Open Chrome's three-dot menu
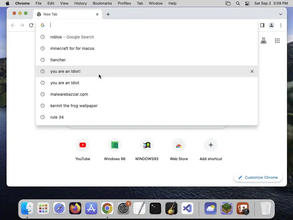This screenshot has height=220, width=293. (281, 25)
